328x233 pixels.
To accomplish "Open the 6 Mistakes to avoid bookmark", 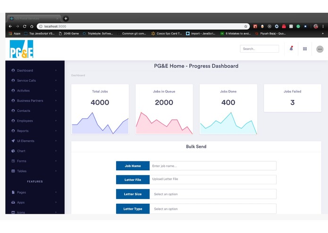I will click(x=236, y=33).
